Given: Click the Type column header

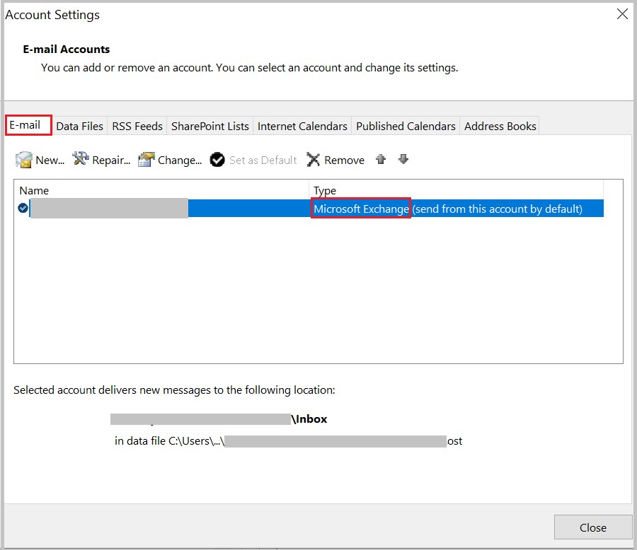Looking at the screenshot, I should click(325, 190).
